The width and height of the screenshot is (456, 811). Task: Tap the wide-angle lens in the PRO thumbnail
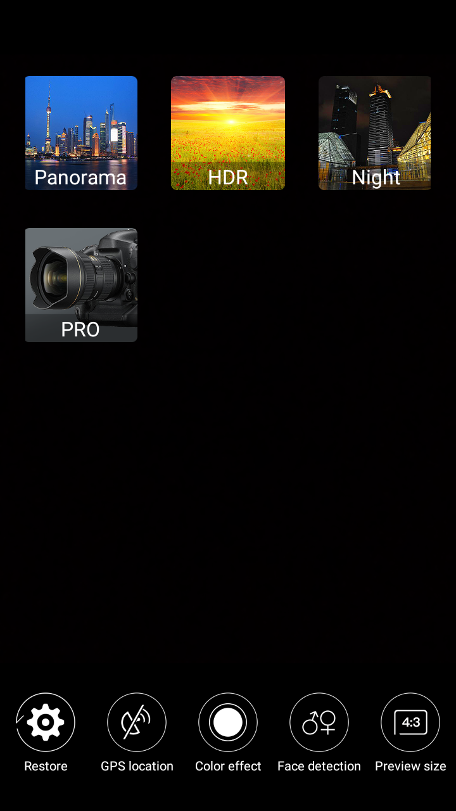click(56, 279)
